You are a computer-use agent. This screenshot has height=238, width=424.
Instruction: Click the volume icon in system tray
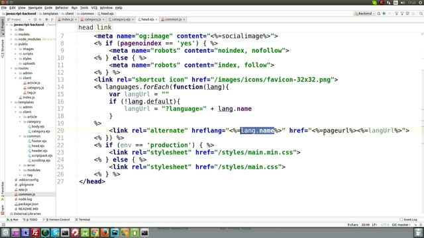click(x=403, y=3)
